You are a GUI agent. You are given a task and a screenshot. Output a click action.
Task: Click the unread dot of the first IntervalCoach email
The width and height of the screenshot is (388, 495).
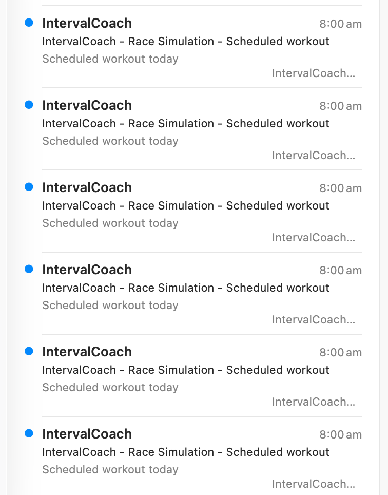(x=29, y=23)
